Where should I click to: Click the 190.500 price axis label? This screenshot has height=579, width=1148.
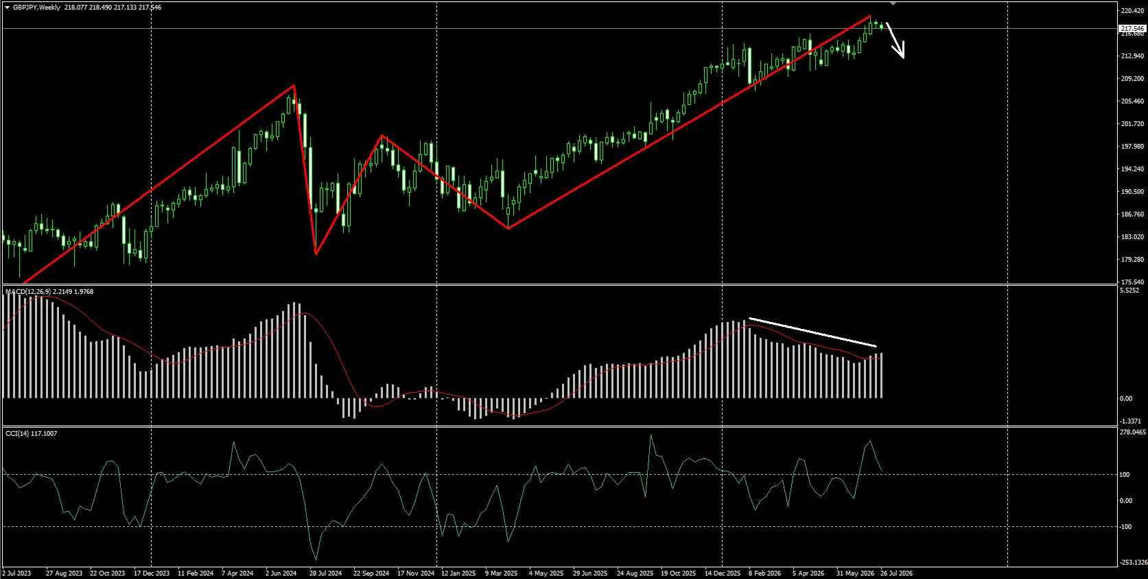pyautogui.click(x=1132, y=192)
